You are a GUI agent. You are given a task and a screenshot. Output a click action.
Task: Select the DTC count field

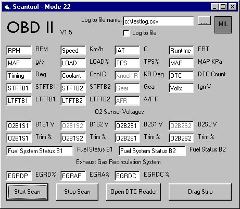point(181,76)
